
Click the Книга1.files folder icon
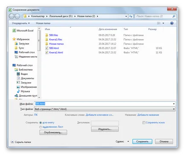click(x=46, y=40)
